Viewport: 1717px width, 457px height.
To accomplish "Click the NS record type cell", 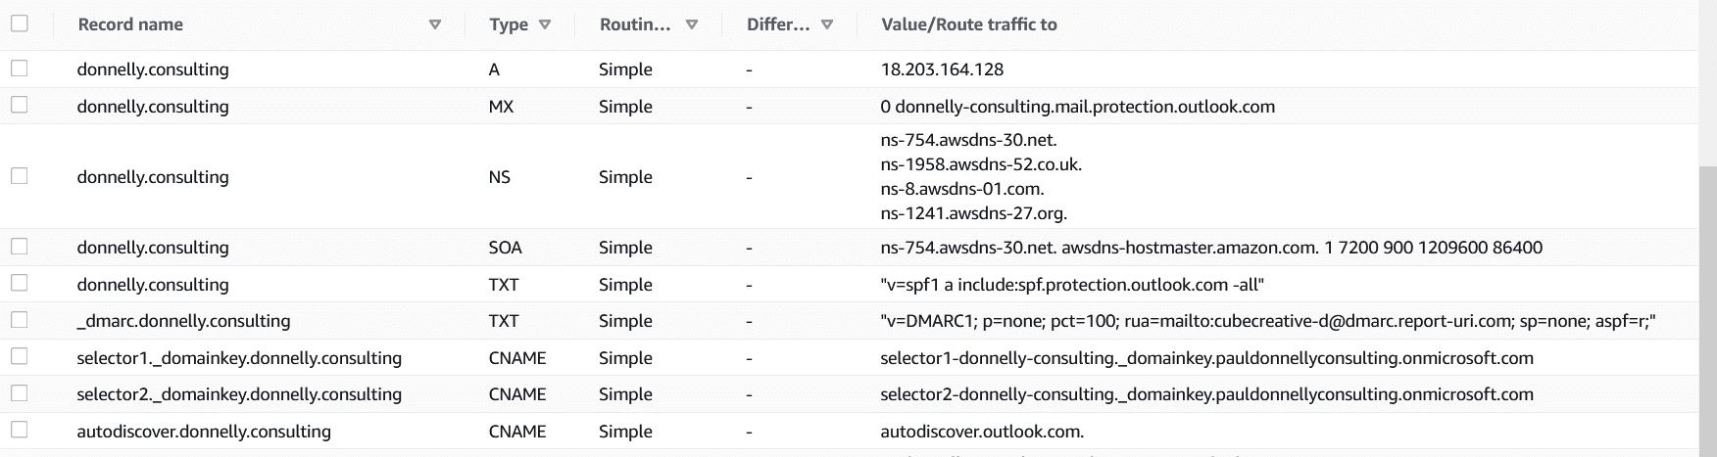I will [x=500, y=177].
